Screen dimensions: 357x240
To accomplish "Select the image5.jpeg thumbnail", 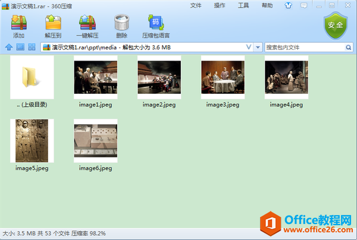I will (x=32, y=141).
